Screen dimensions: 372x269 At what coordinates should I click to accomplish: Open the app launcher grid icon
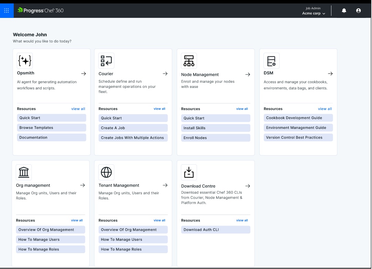point(7,10)
